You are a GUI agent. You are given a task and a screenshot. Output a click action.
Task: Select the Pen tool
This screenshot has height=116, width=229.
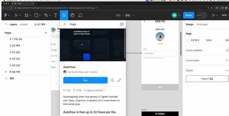pos(46,15)
